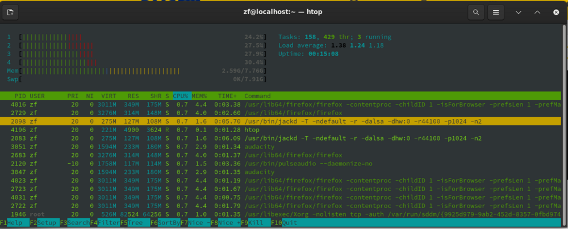Select pulseaudio process row PID 2120
This screenshot has width=568, height=229.
tap(282, 163)
